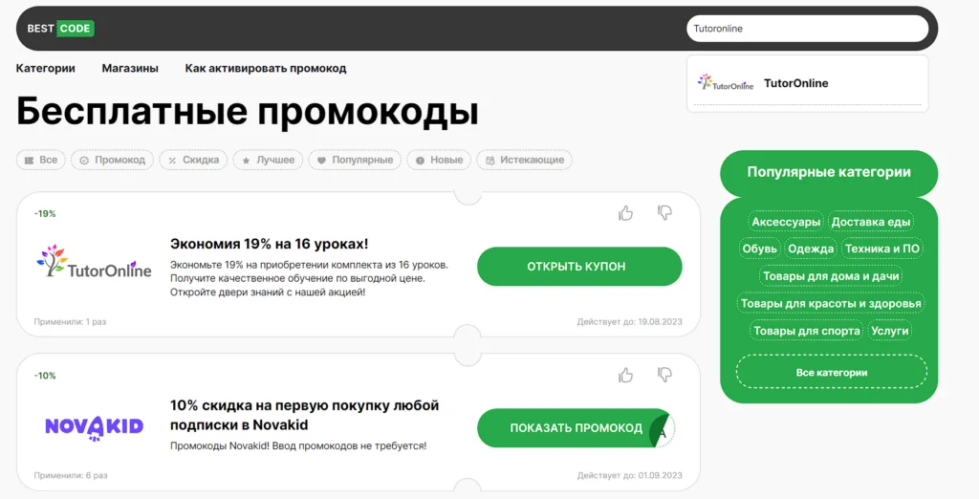Show Истекающие expiring coupons
Screen dimensions: 979x499
pos(524,161)
